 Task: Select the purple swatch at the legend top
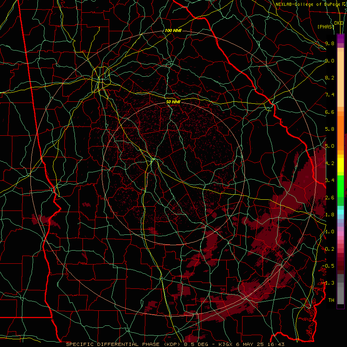coord(340,39)
